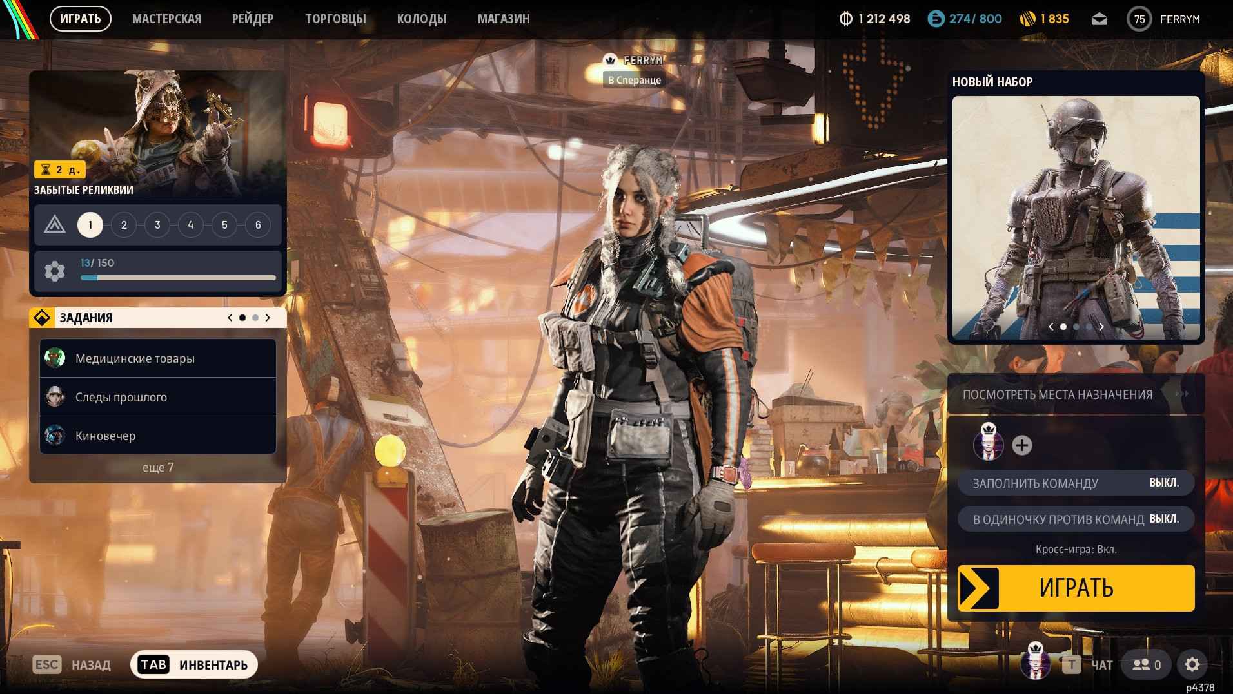
Task: Select relic stage 6
Action: (258, 225)
